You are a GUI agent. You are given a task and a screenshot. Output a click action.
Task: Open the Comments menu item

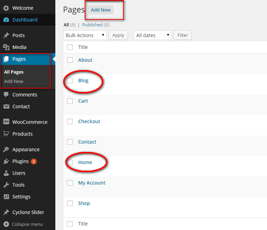pyautogui.click(x=28, y=95)
